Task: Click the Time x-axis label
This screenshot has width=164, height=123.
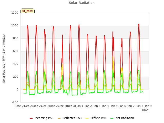Action: (145, 110)
